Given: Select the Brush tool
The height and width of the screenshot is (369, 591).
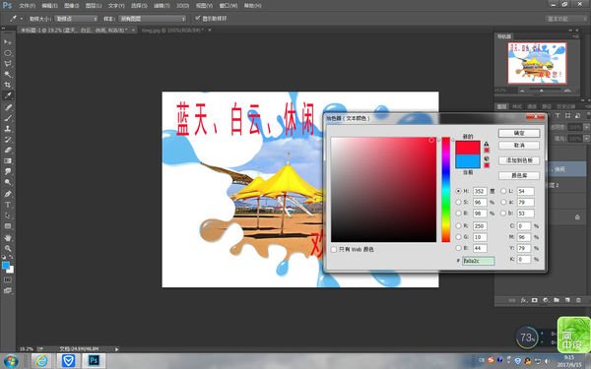Looking at the screenshot, I should 8,118.
